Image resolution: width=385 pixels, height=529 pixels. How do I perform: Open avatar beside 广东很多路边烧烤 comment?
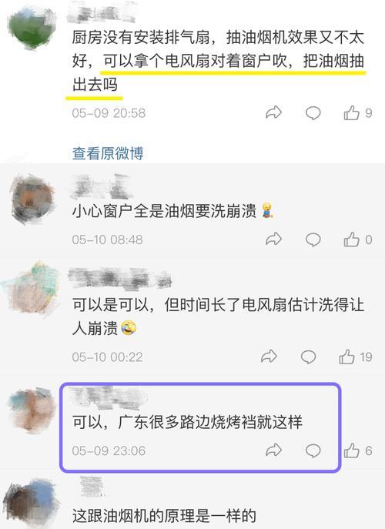point(32,410)
